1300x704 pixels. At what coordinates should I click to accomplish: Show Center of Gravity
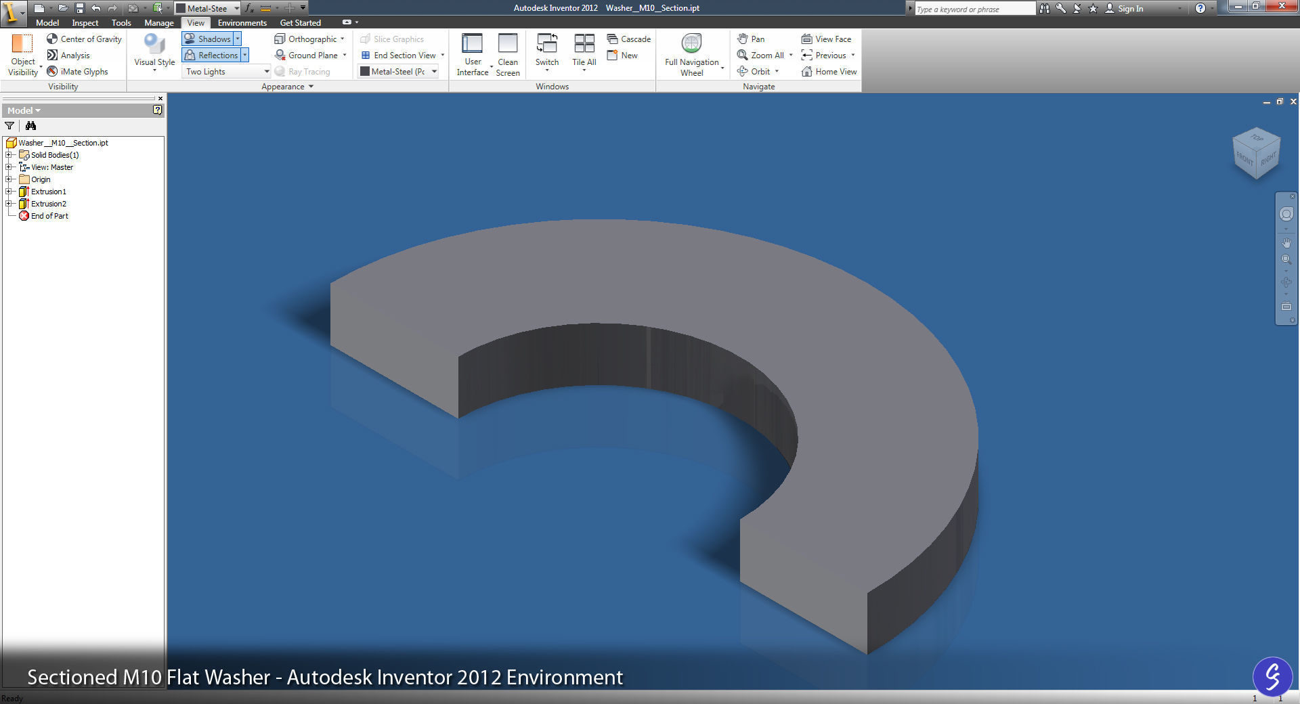pyautogui.click(x=84, y=39)
